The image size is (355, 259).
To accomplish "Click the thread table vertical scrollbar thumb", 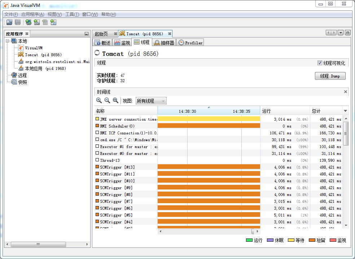I will (x=346, y=133).
